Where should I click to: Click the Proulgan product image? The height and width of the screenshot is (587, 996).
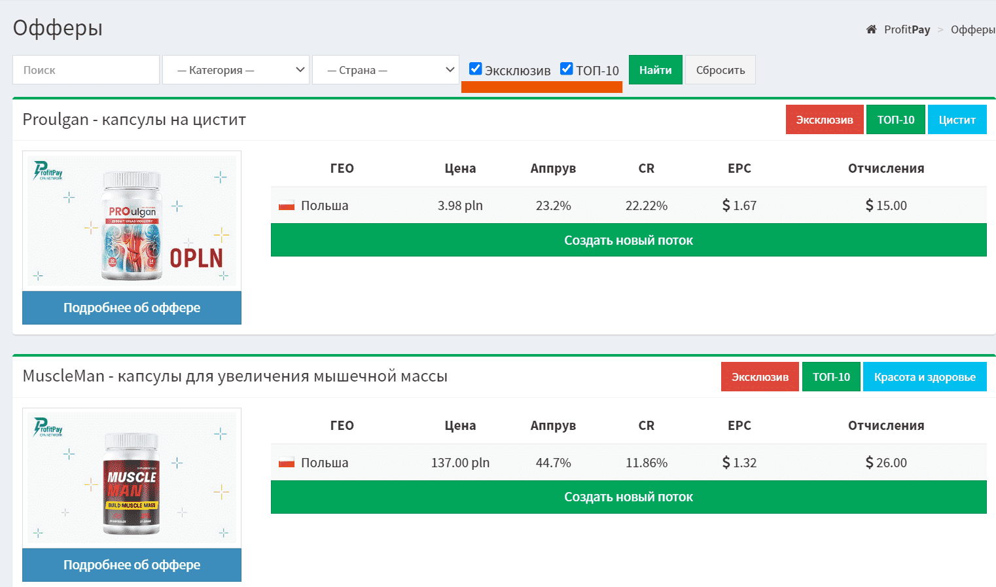[132, 221]
